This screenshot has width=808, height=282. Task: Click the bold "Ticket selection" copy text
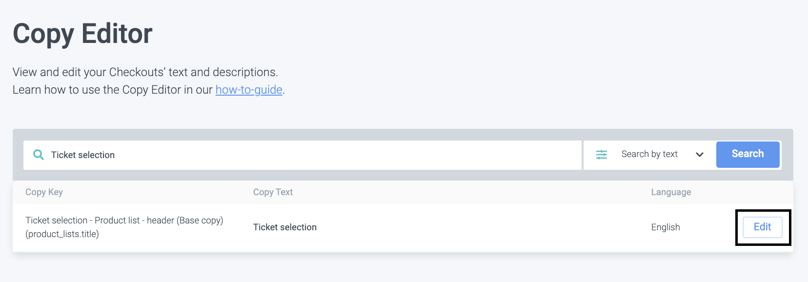(x=285, y=227)
